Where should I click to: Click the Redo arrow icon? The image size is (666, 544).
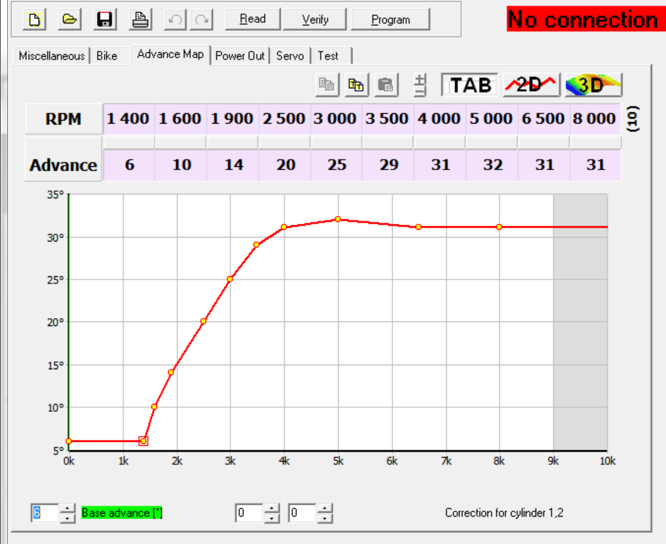pos(202,20)
